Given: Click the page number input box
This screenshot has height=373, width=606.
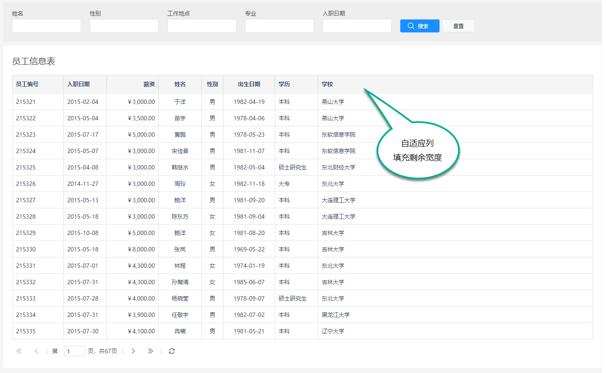Looking at the screenshot, I should coord(75,351).
